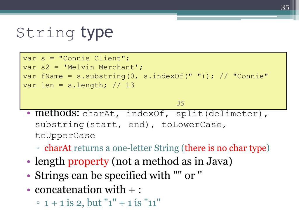Click the code line 'var len = s.length; // 13'
The width and height of the screenshot is (299, 224).
point(79,85)
